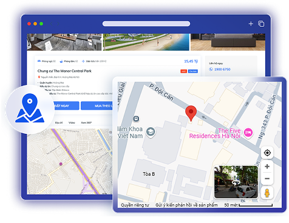
Task: Switch to the Xem 360° tab
Action: pos(86,122)
